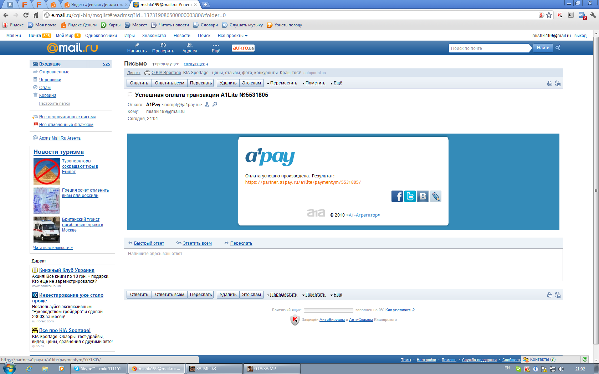Search messages from sender magnifier icon
Viewport: 599px width, 374px height.
click(215, 104)
